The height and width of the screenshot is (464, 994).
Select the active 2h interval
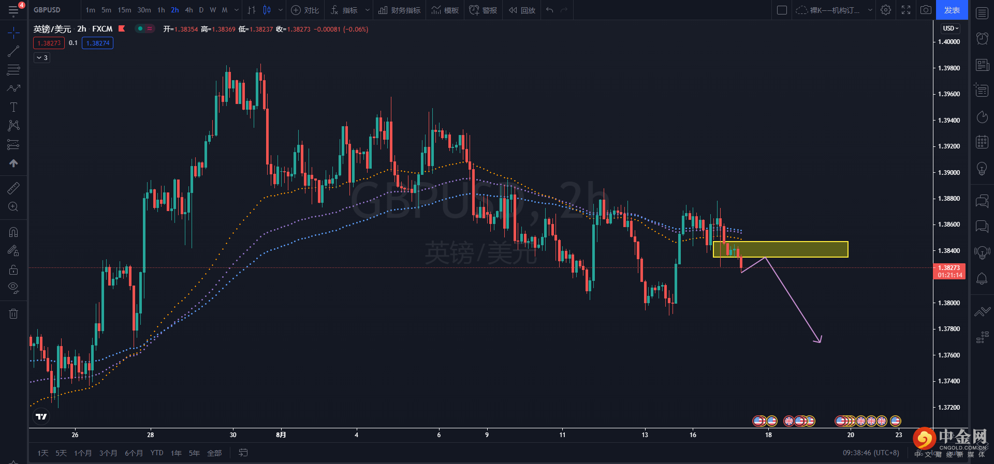coord(175,10)
